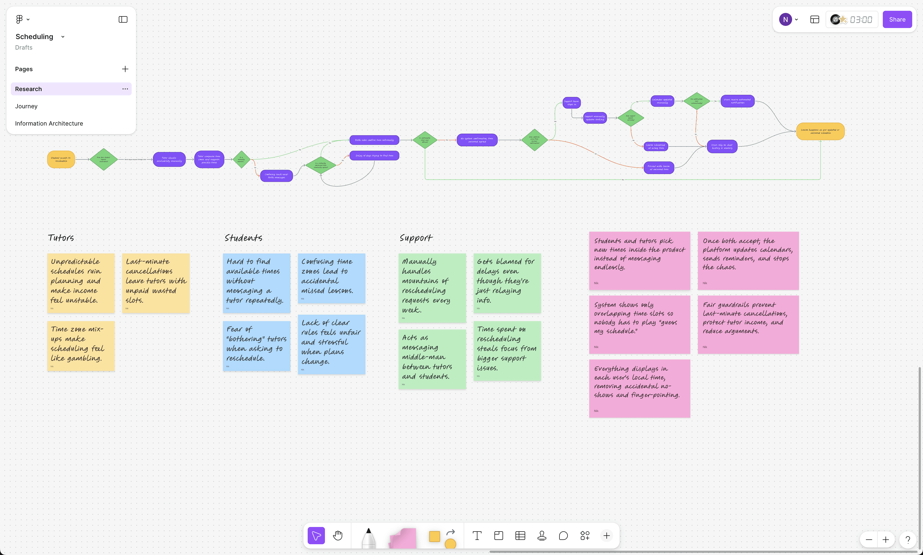Switch to the Journey page
The width and height of the screenshot is (923, 555).
(26, 106)
